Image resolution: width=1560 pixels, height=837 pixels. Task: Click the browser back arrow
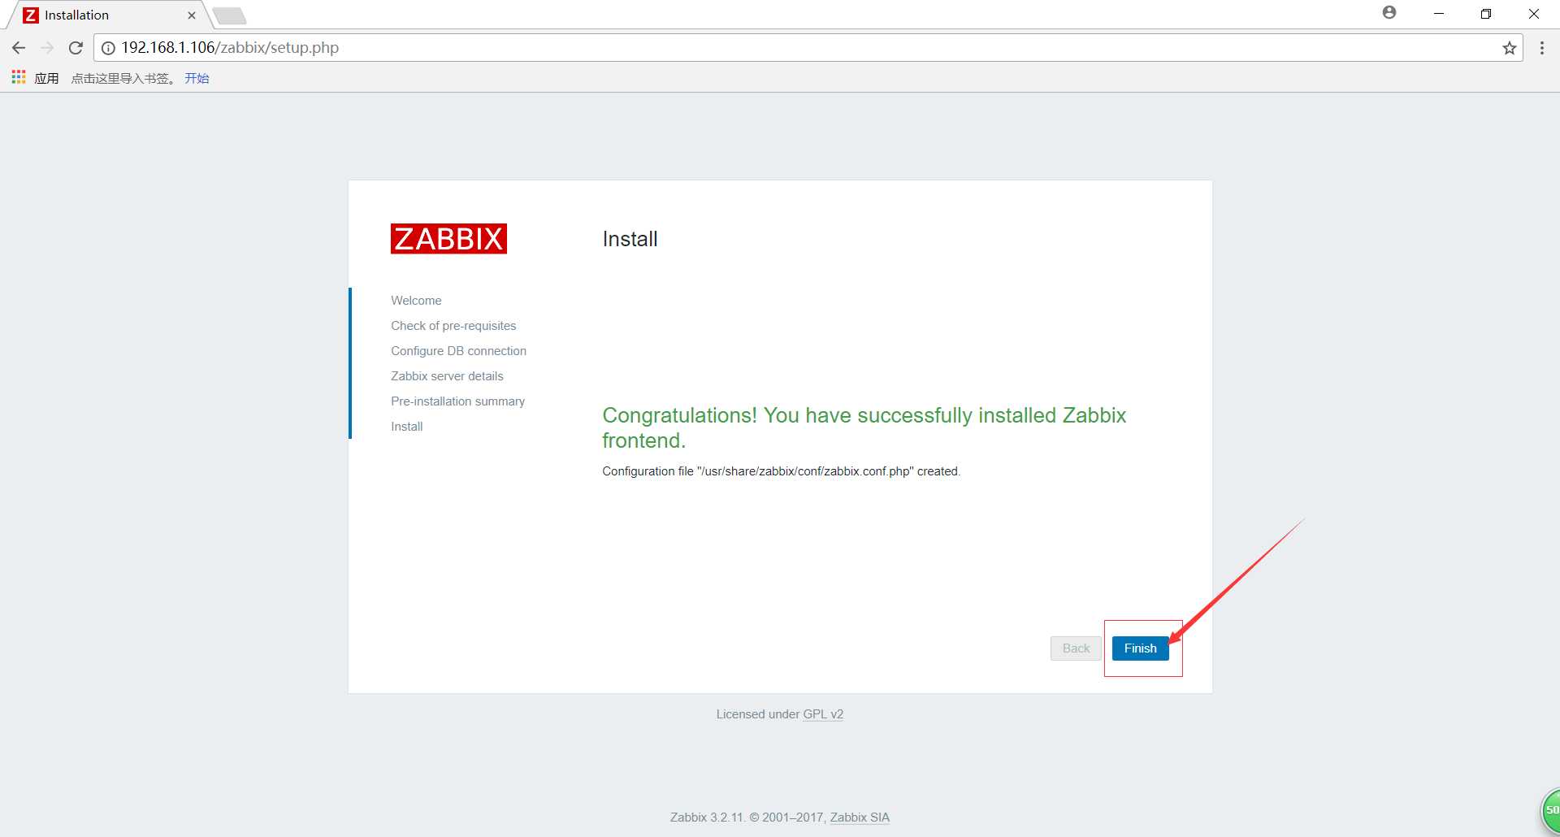[x=19, y=48]
